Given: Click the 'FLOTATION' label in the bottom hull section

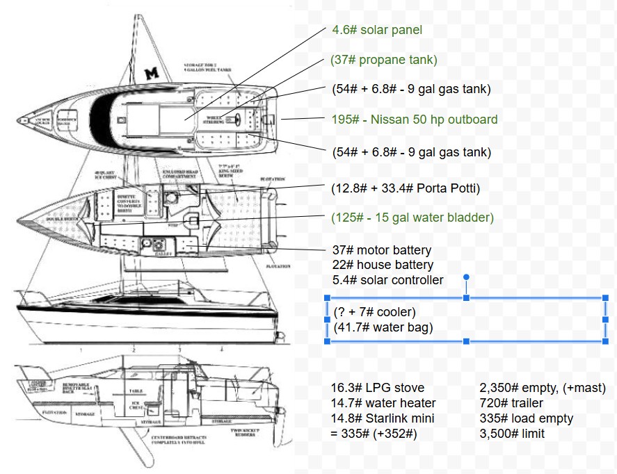Looking at the screenshot, I should click(55, 413).
